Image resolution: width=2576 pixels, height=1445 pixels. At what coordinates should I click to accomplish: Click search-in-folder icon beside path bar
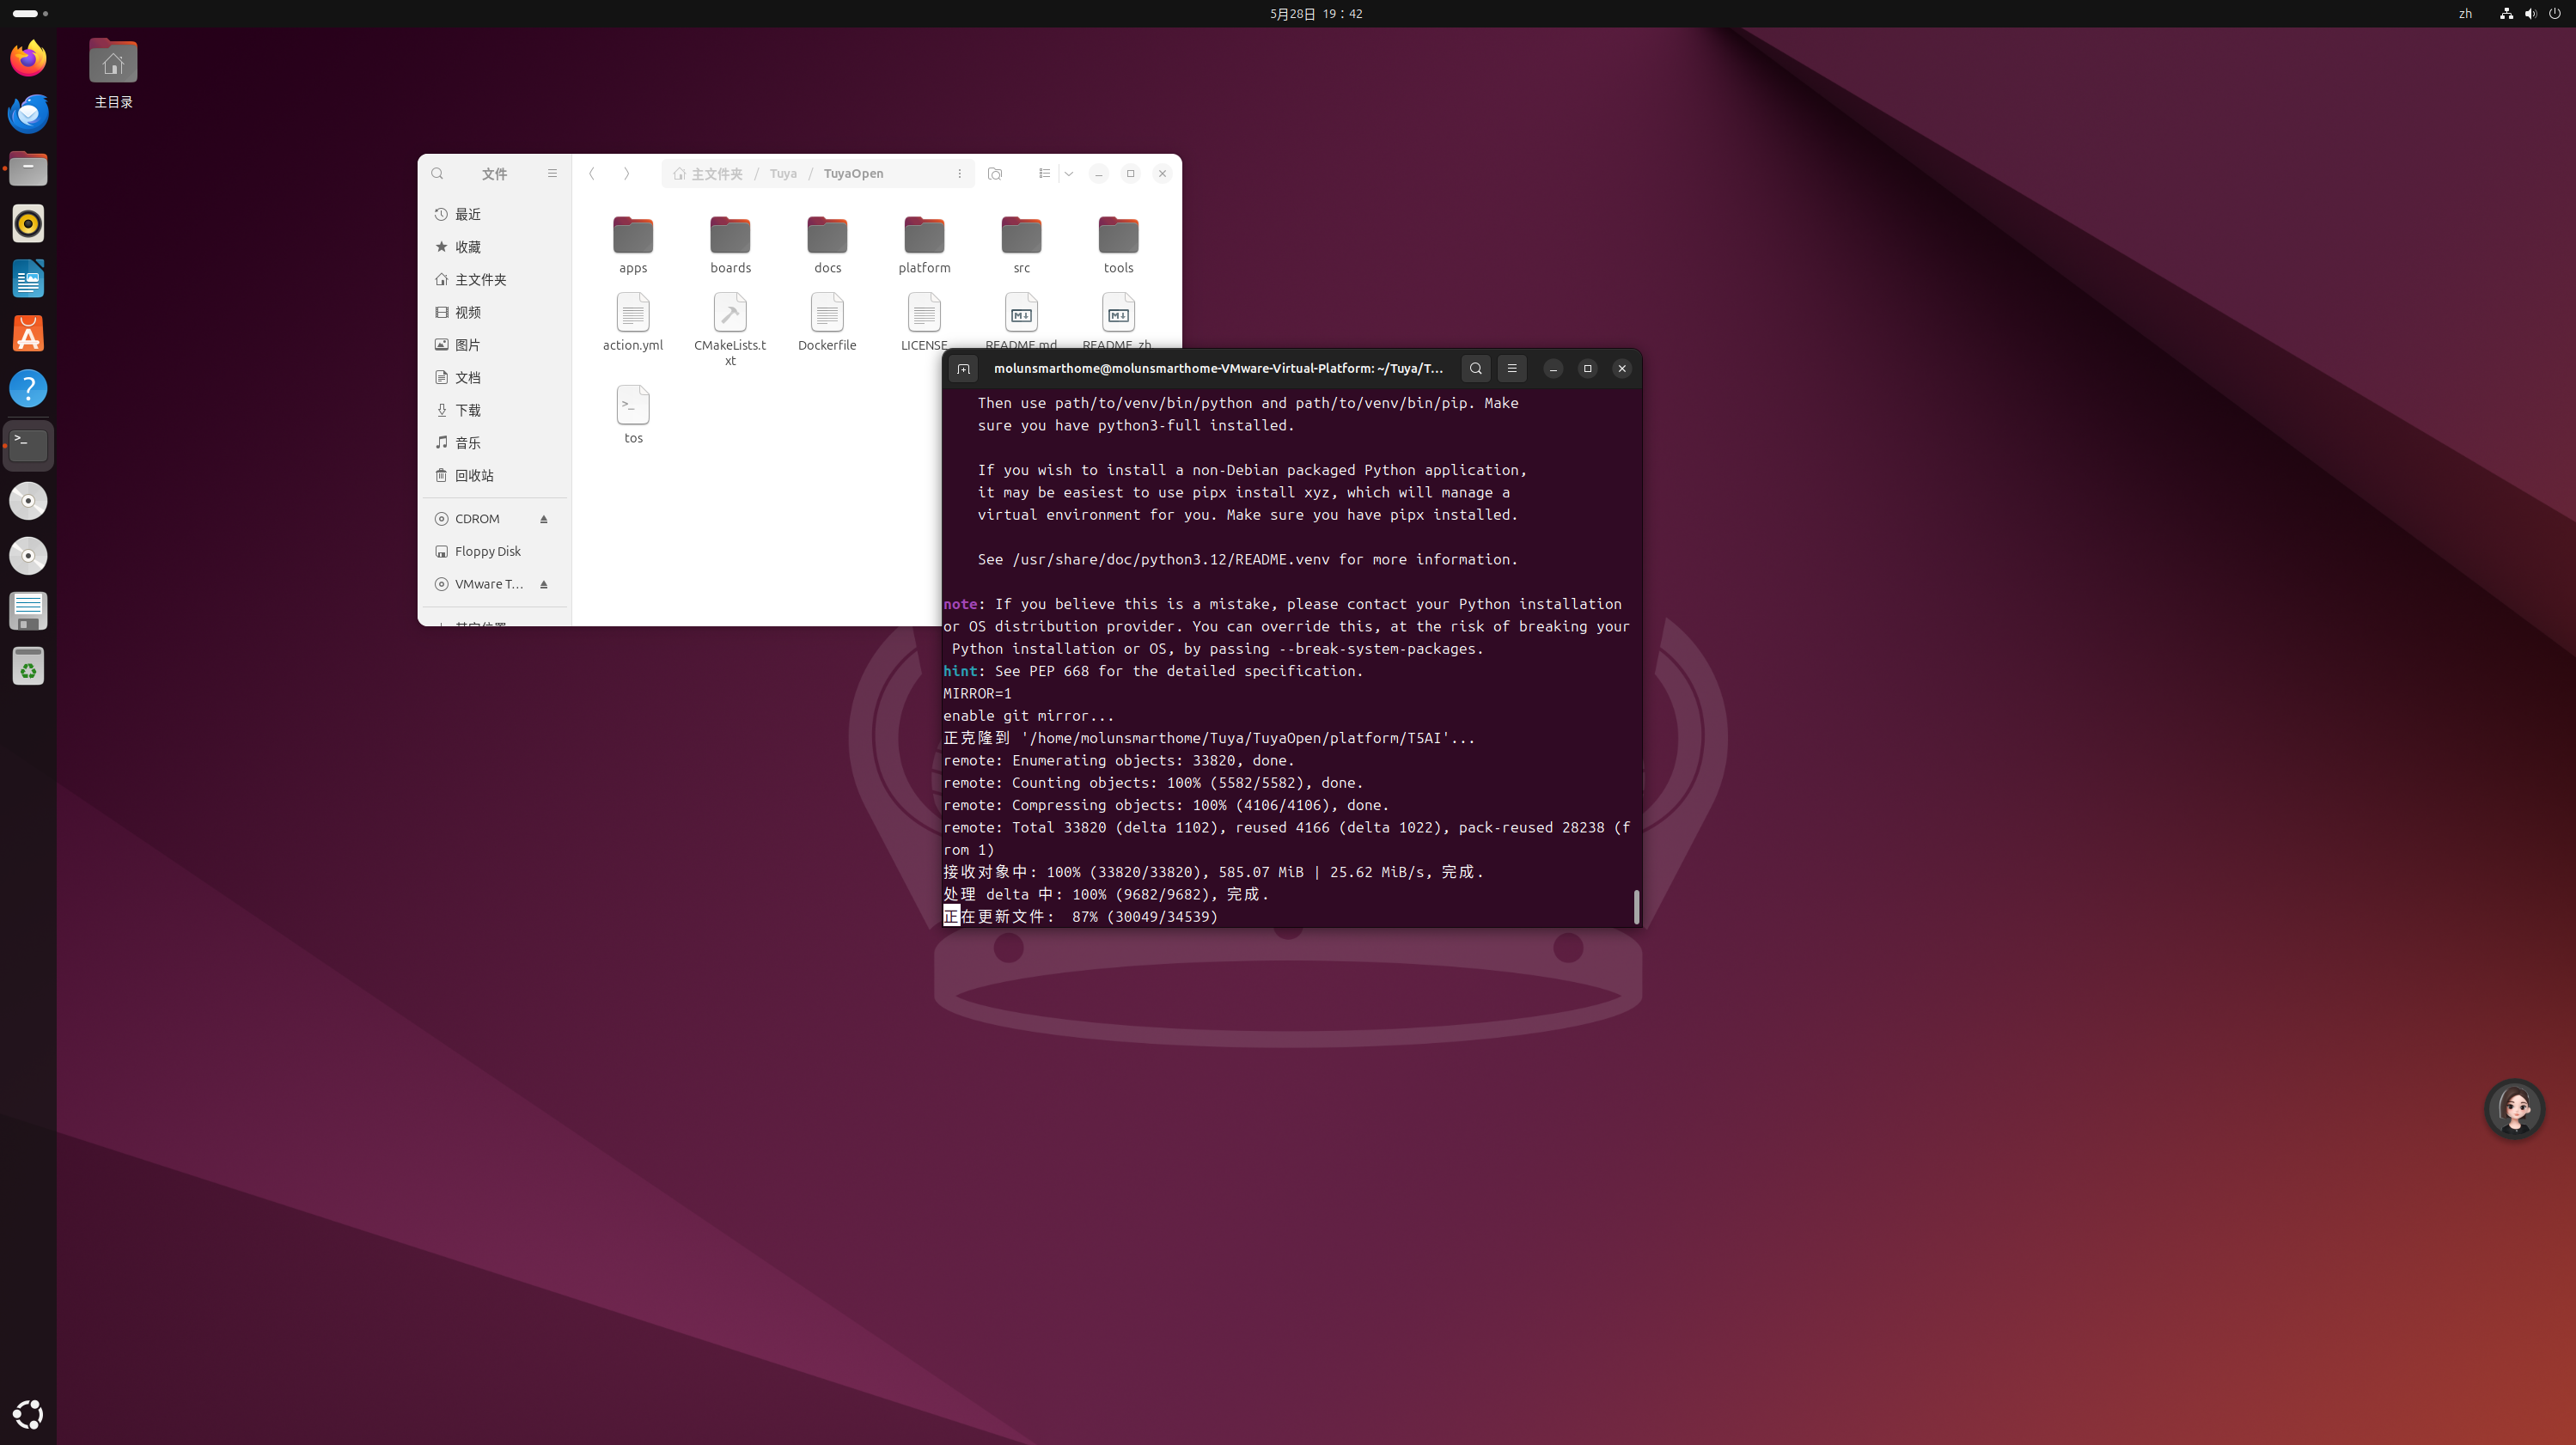tap(995, 174)
